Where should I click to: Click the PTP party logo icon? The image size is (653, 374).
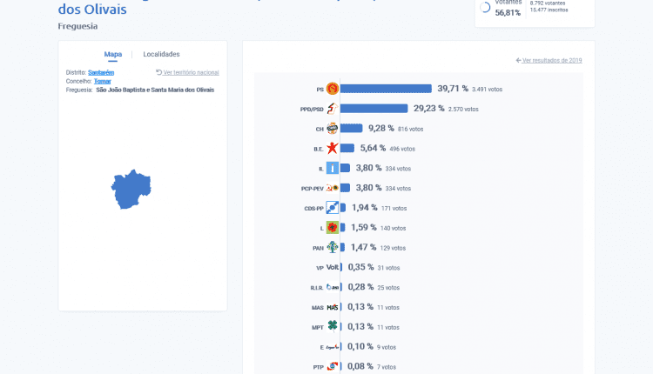[x=332, y=366]
